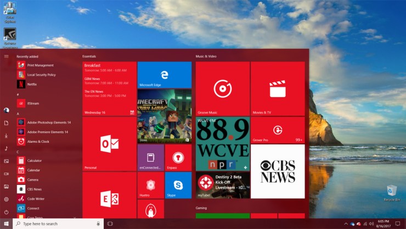Select the Recently added header
The height and width of the screenshot is (229, 406).
coord(27,57)
